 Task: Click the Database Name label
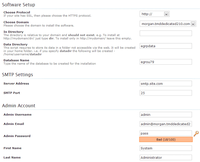(x=16, y=60)
